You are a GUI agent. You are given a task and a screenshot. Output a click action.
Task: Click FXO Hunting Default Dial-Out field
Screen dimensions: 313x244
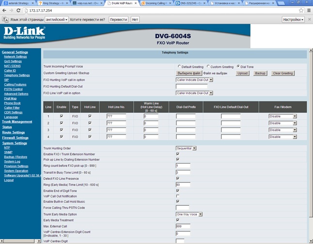[x=192, y=86]
